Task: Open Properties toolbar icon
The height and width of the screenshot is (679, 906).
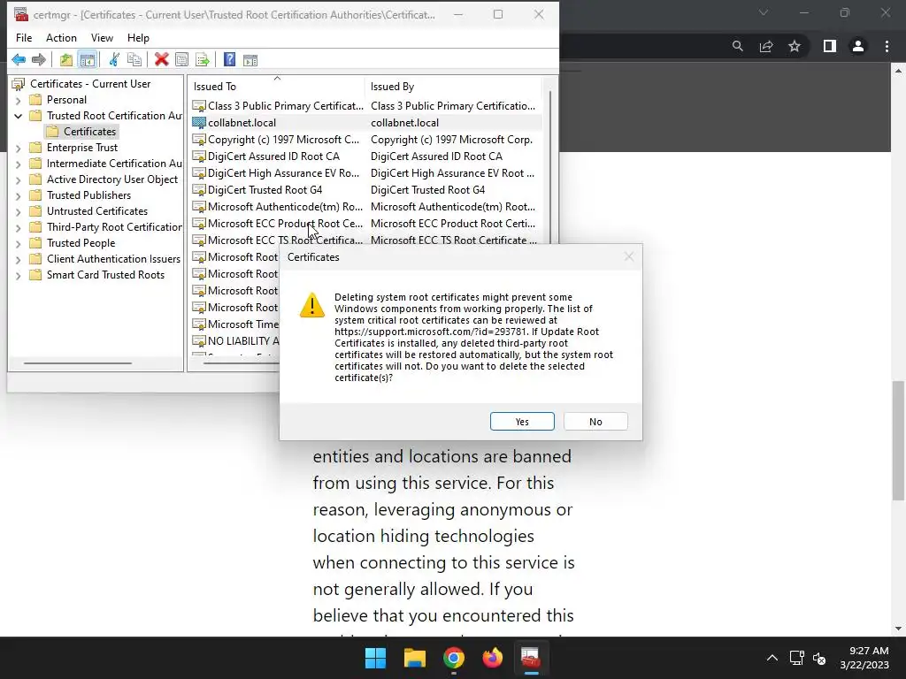Action: pos(181,59)
